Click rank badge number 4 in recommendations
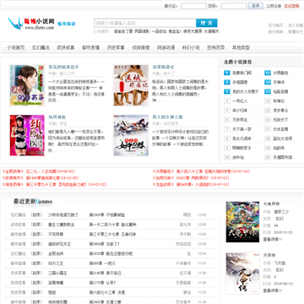 227,100
